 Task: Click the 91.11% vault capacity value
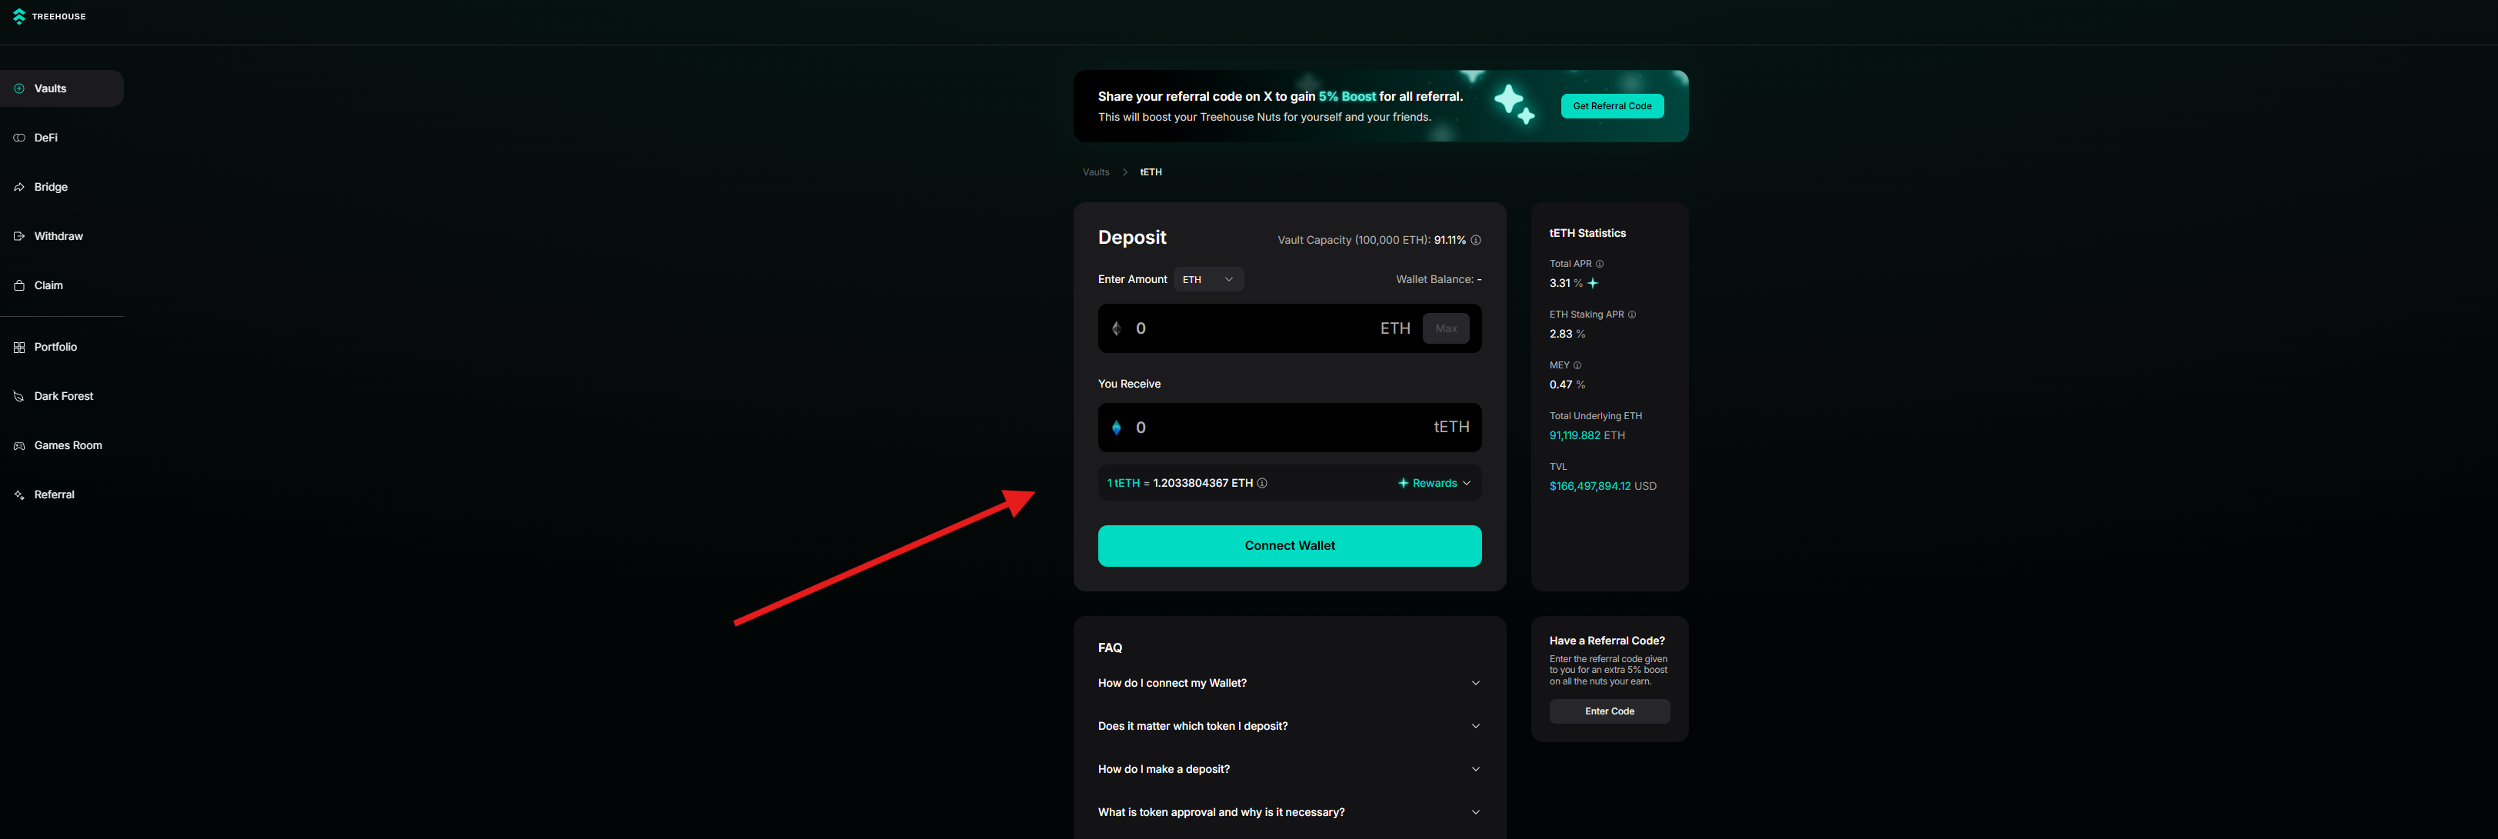pos(1450,241)
